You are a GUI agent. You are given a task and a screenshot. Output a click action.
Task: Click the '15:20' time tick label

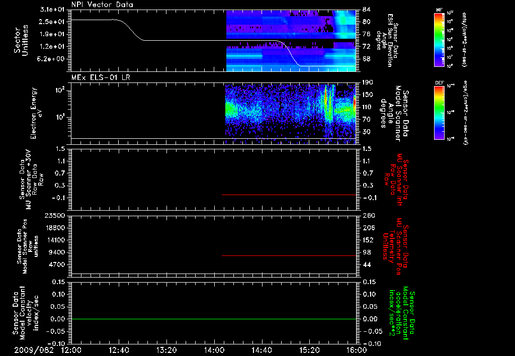tap(309, 350)
